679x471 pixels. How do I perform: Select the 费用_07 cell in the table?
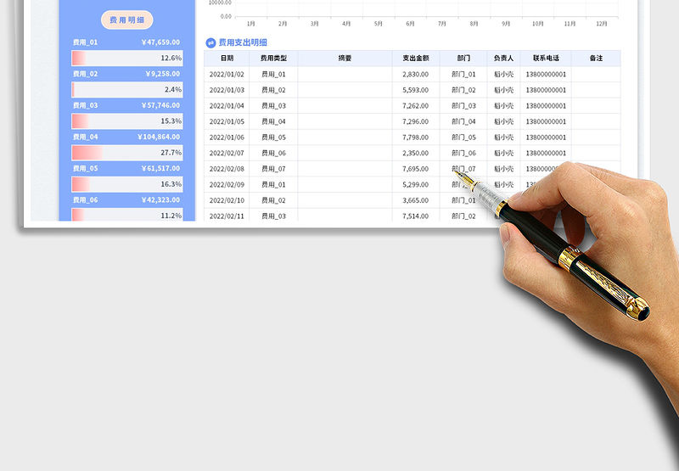273,169
